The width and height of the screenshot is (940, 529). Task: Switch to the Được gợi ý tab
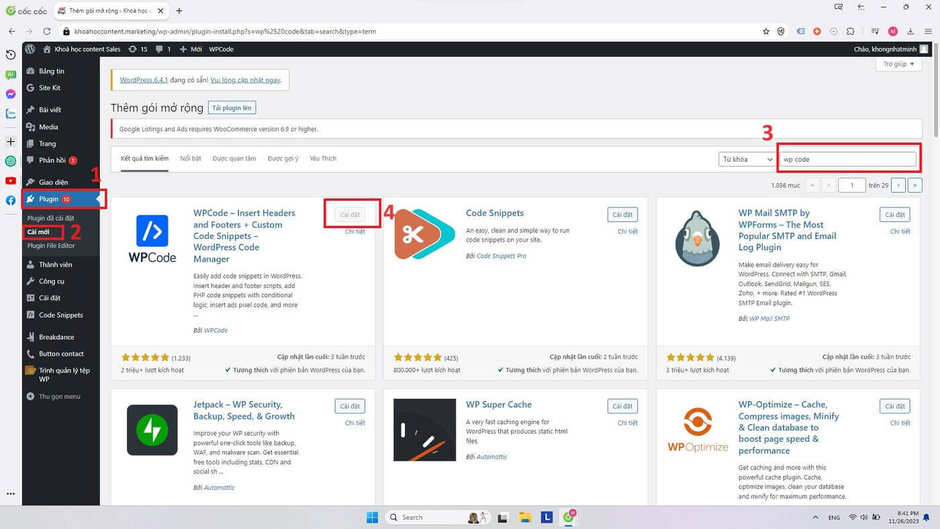[x=283, y=158]
